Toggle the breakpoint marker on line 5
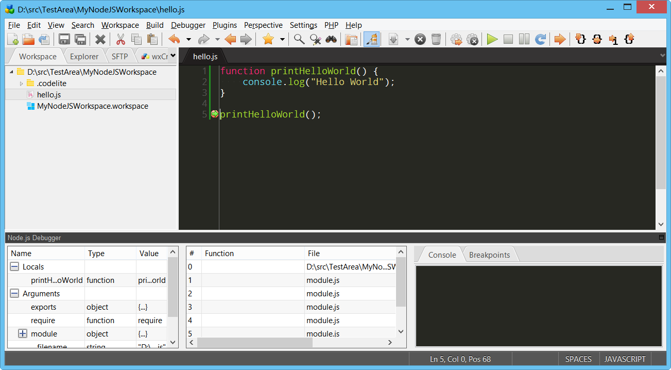Screen dimensions: 671x370 214,114
